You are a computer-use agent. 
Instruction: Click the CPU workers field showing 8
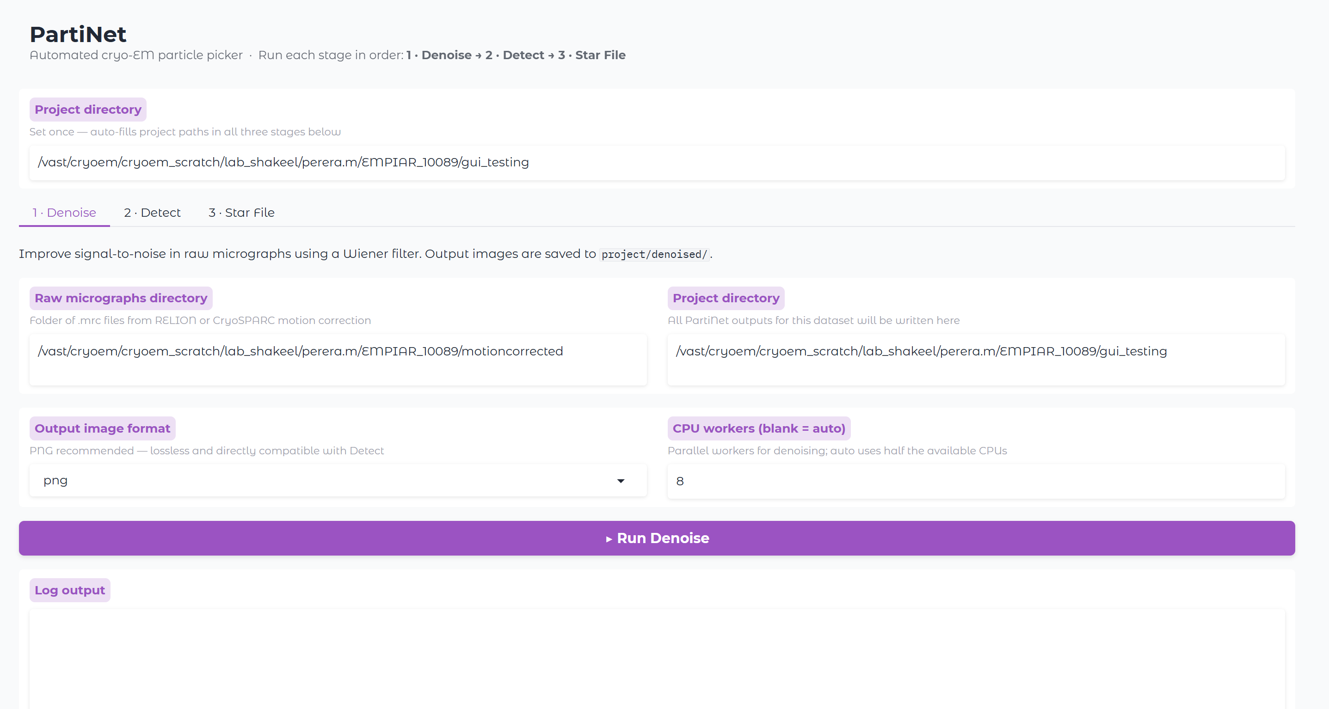(976, 481)
